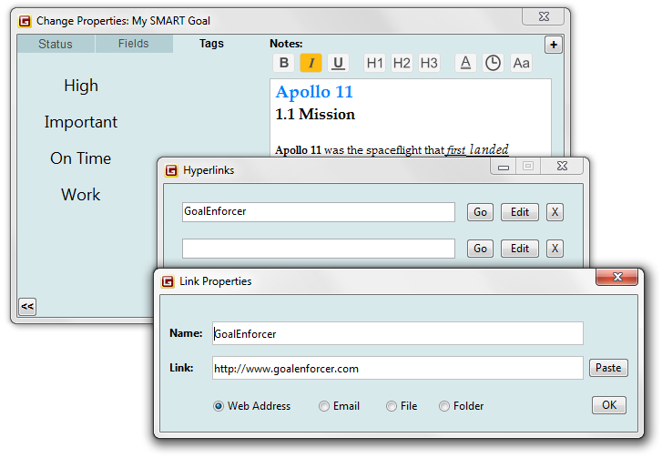Click Go on the empty hyperlink row

[x=480, y=249]
